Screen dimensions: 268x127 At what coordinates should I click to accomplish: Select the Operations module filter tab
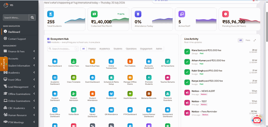tap(131, 49)
